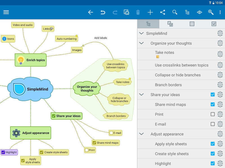225x168 pixels.
Task: Delete the selected topic using trash icon
Action: [138, 12]
